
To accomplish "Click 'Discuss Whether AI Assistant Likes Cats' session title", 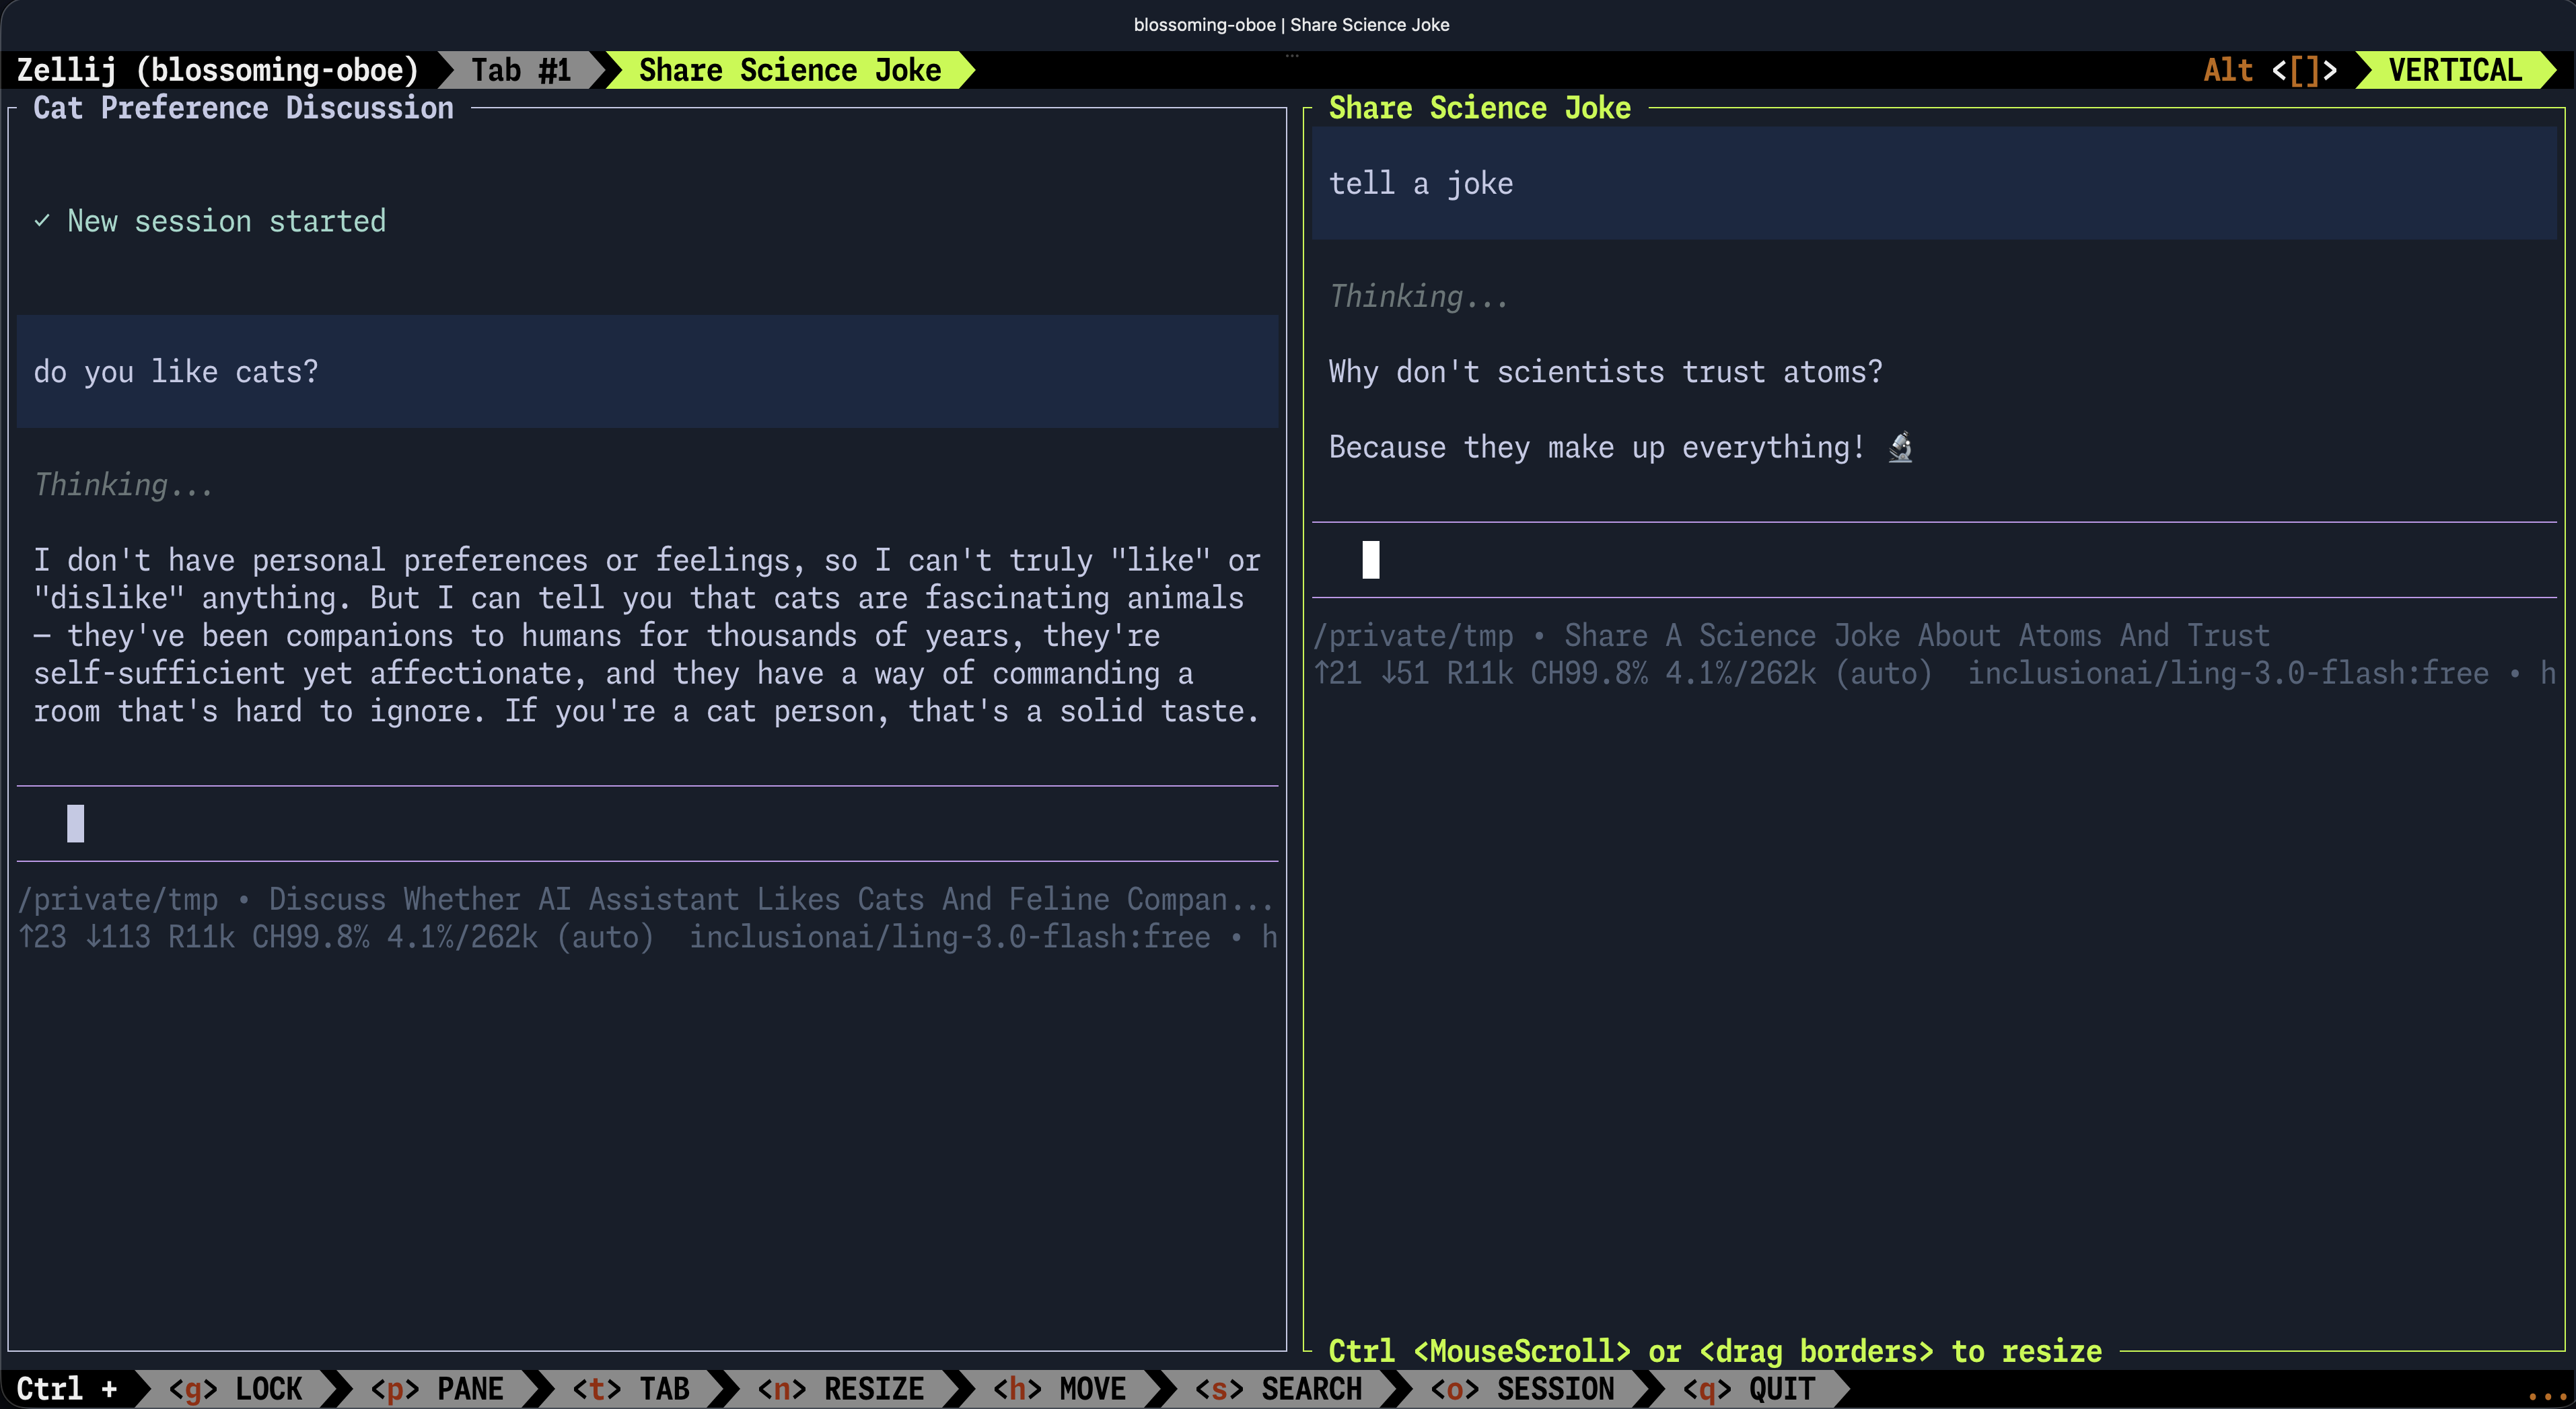I will point(770,900).
